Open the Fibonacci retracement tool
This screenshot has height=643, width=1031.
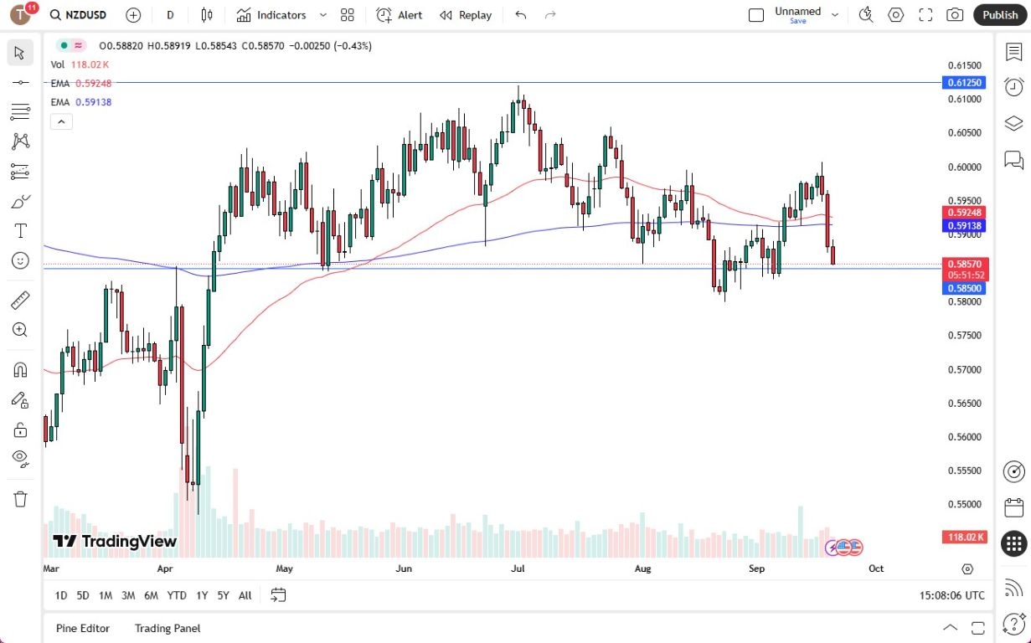point(20,111)
